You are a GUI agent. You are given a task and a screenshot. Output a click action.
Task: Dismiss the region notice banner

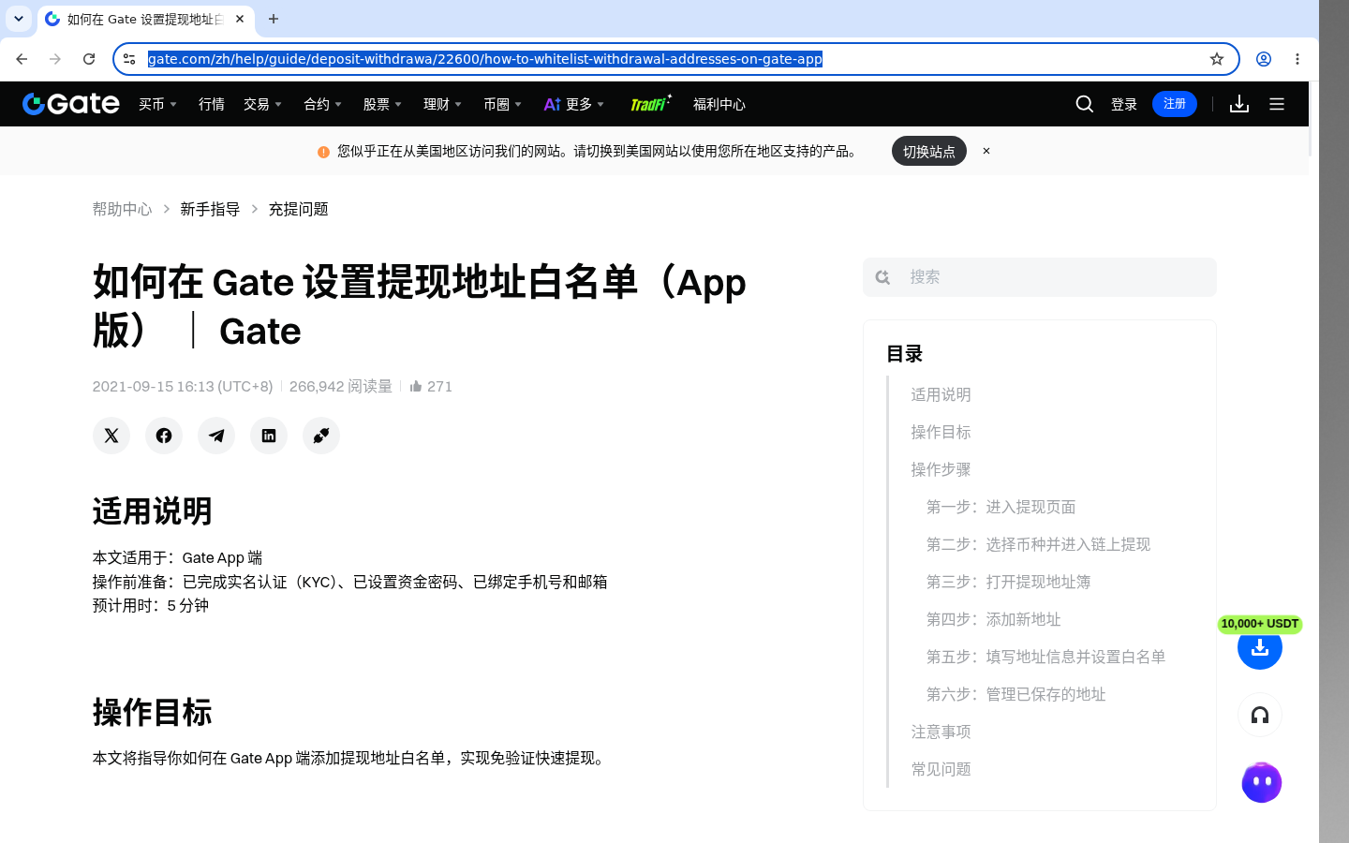coord(986,151)
